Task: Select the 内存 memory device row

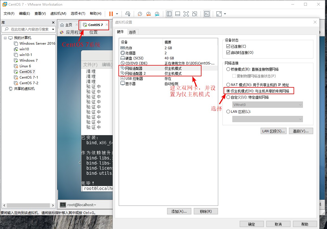Action: [x=168, y=48]
